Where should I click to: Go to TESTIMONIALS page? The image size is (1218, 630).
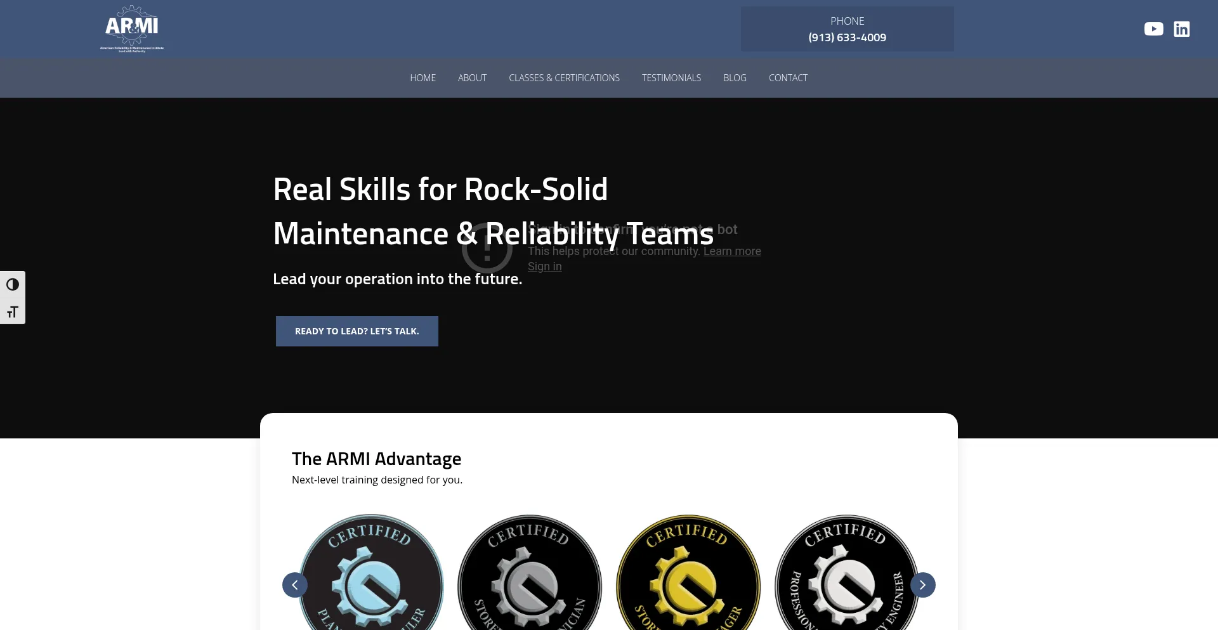tap(671, 78)
